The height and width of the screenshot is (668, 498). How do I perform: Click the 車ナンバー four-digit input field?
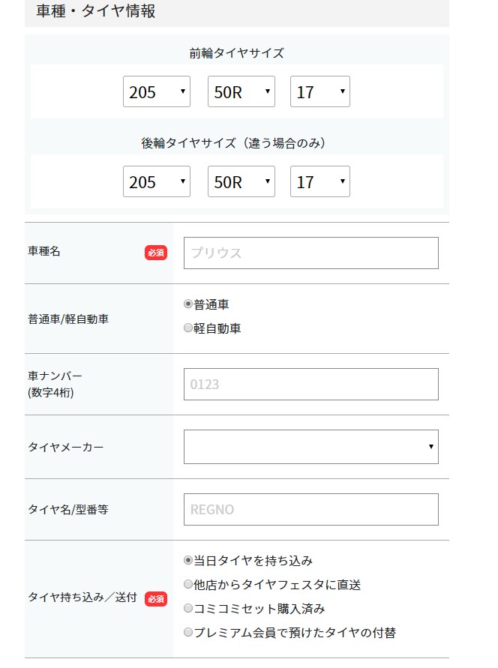point(311,385)
